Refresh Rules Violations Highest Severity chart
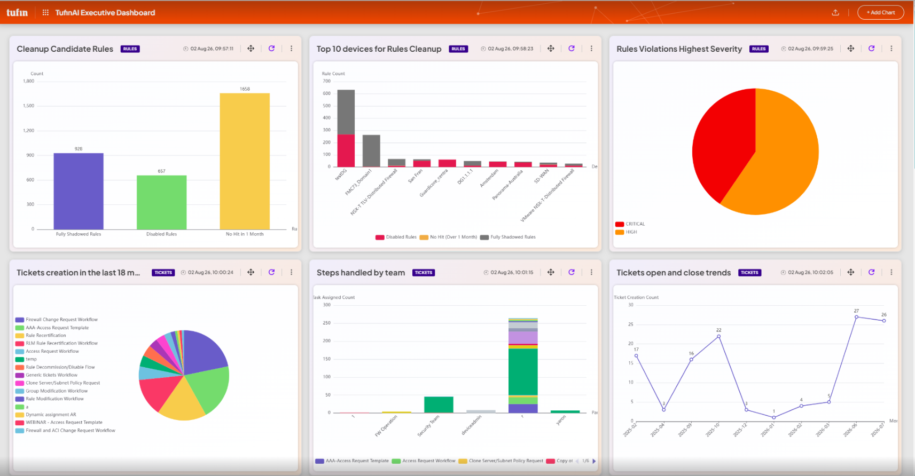The image size is (915, 476). click(x=871, y=49)
